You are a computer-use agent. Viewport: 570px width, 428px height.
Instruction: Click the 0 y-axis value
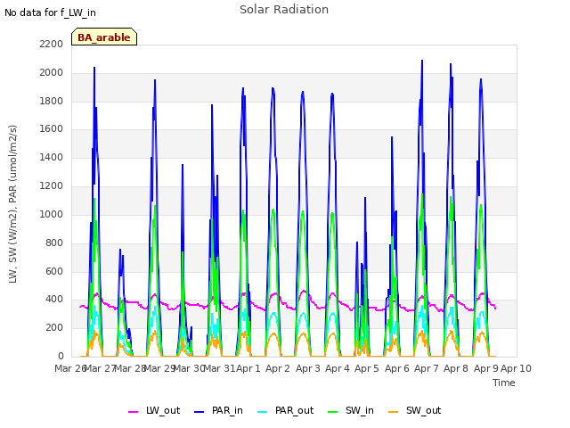pos(61,356)
